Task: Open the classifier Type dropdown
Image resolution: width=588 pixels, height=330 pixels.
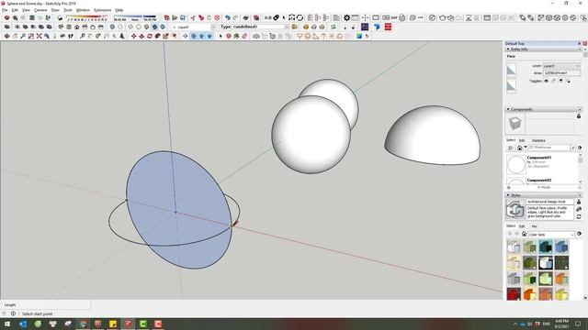Action: tap(287, 27)
